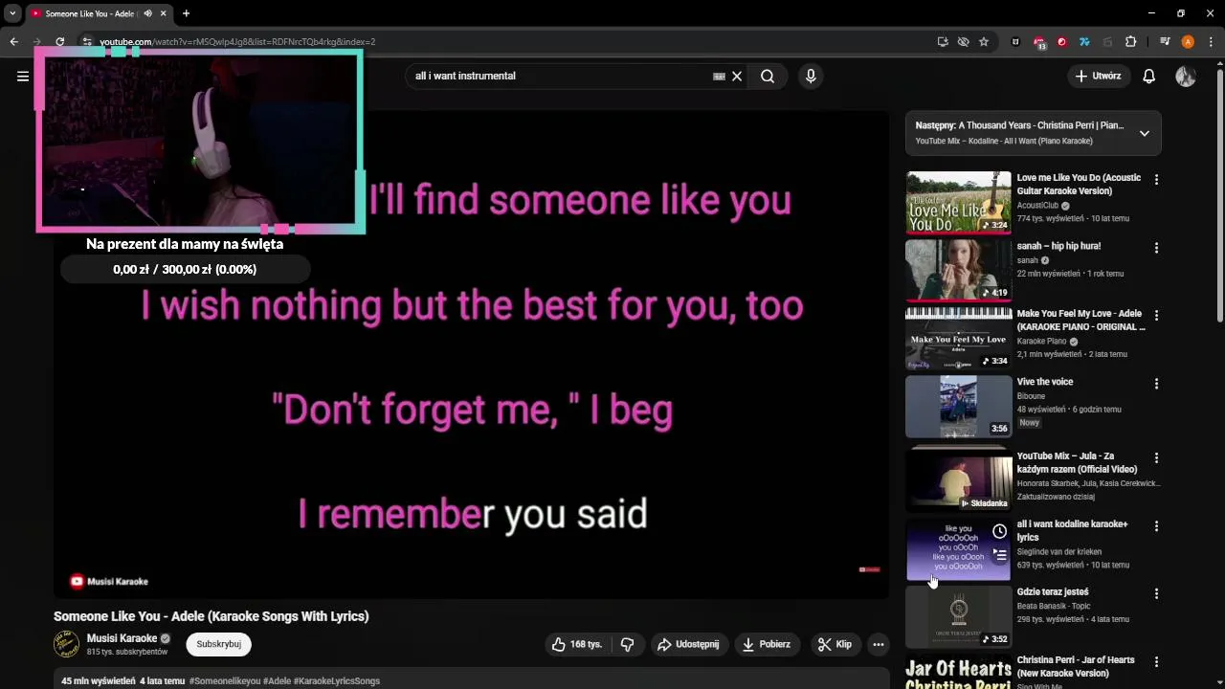This screenshot has height=689, width=1225.
Task: Subscribe with the Subskrybuj button
Action: tap(218, 645)
